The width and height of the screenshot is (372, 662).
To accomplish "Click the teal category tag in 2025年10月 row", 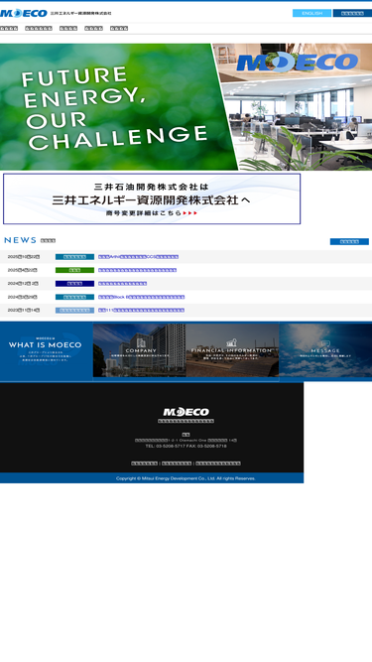I will [74, 257].
